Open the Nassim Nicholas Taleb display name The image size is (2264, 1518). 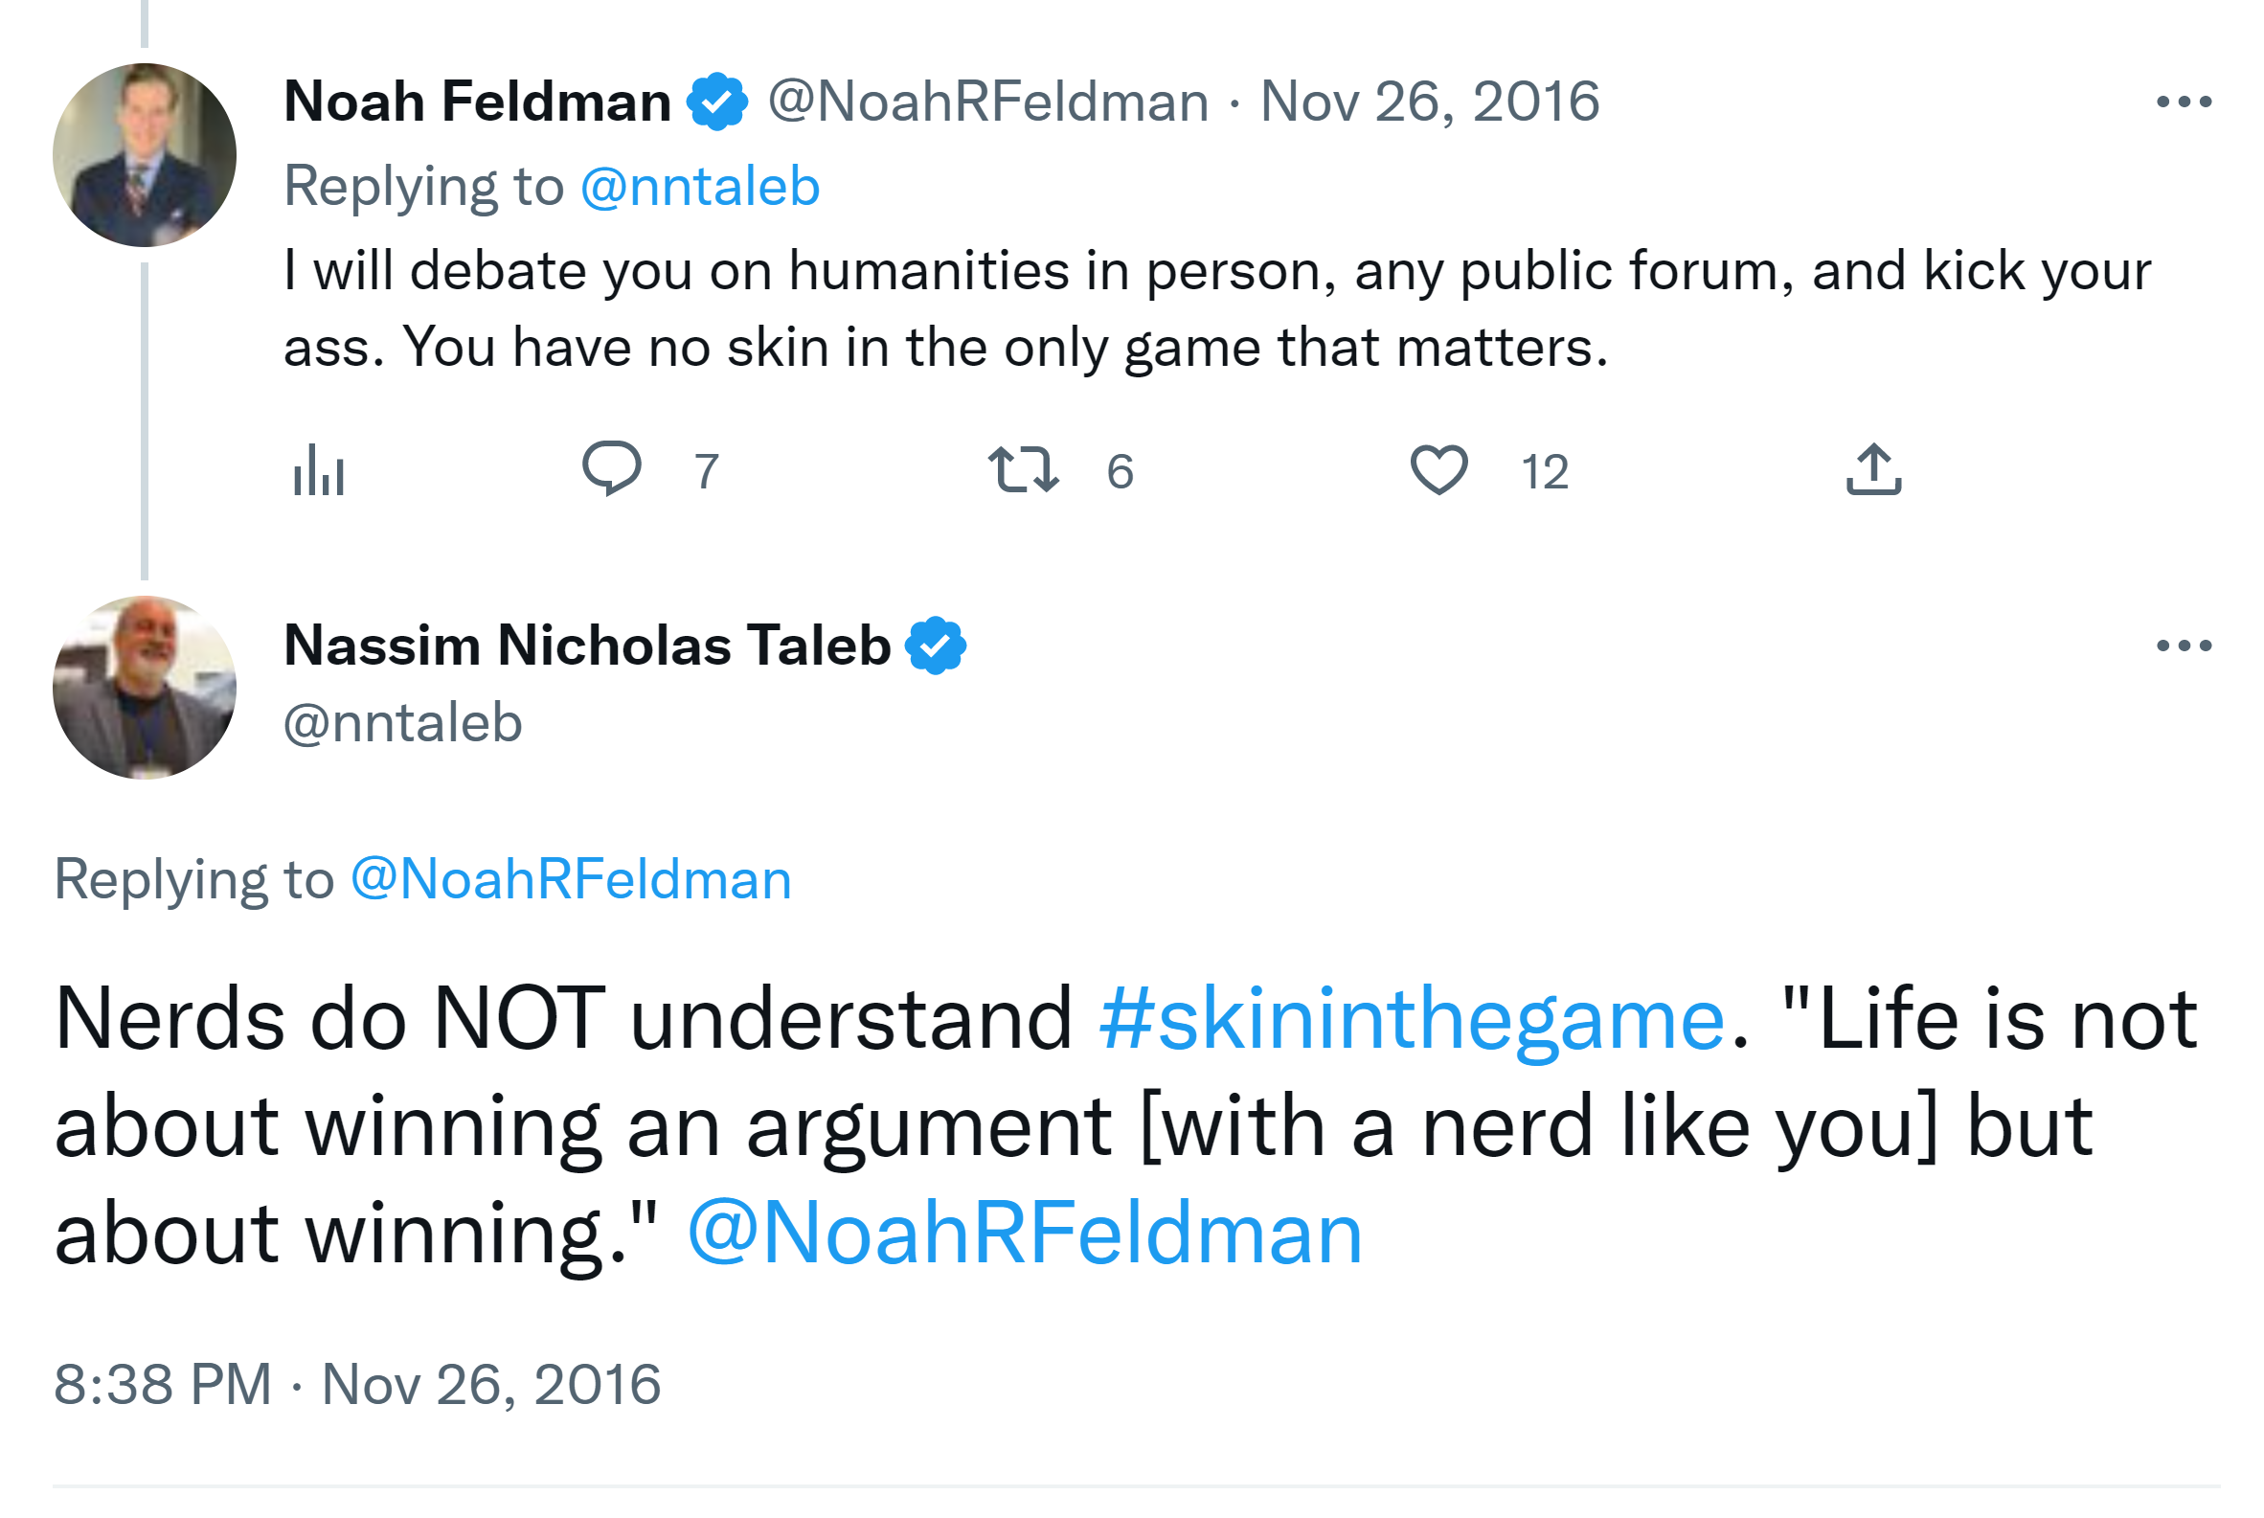pyautogui.click(x=586, y=646)
